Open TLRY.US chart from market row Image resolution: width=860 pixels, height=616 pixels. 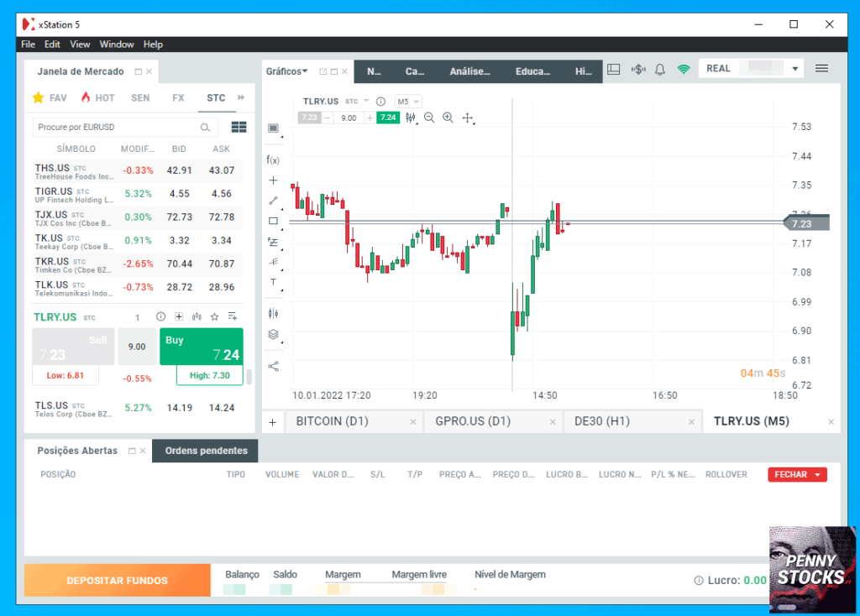[197, 316]
